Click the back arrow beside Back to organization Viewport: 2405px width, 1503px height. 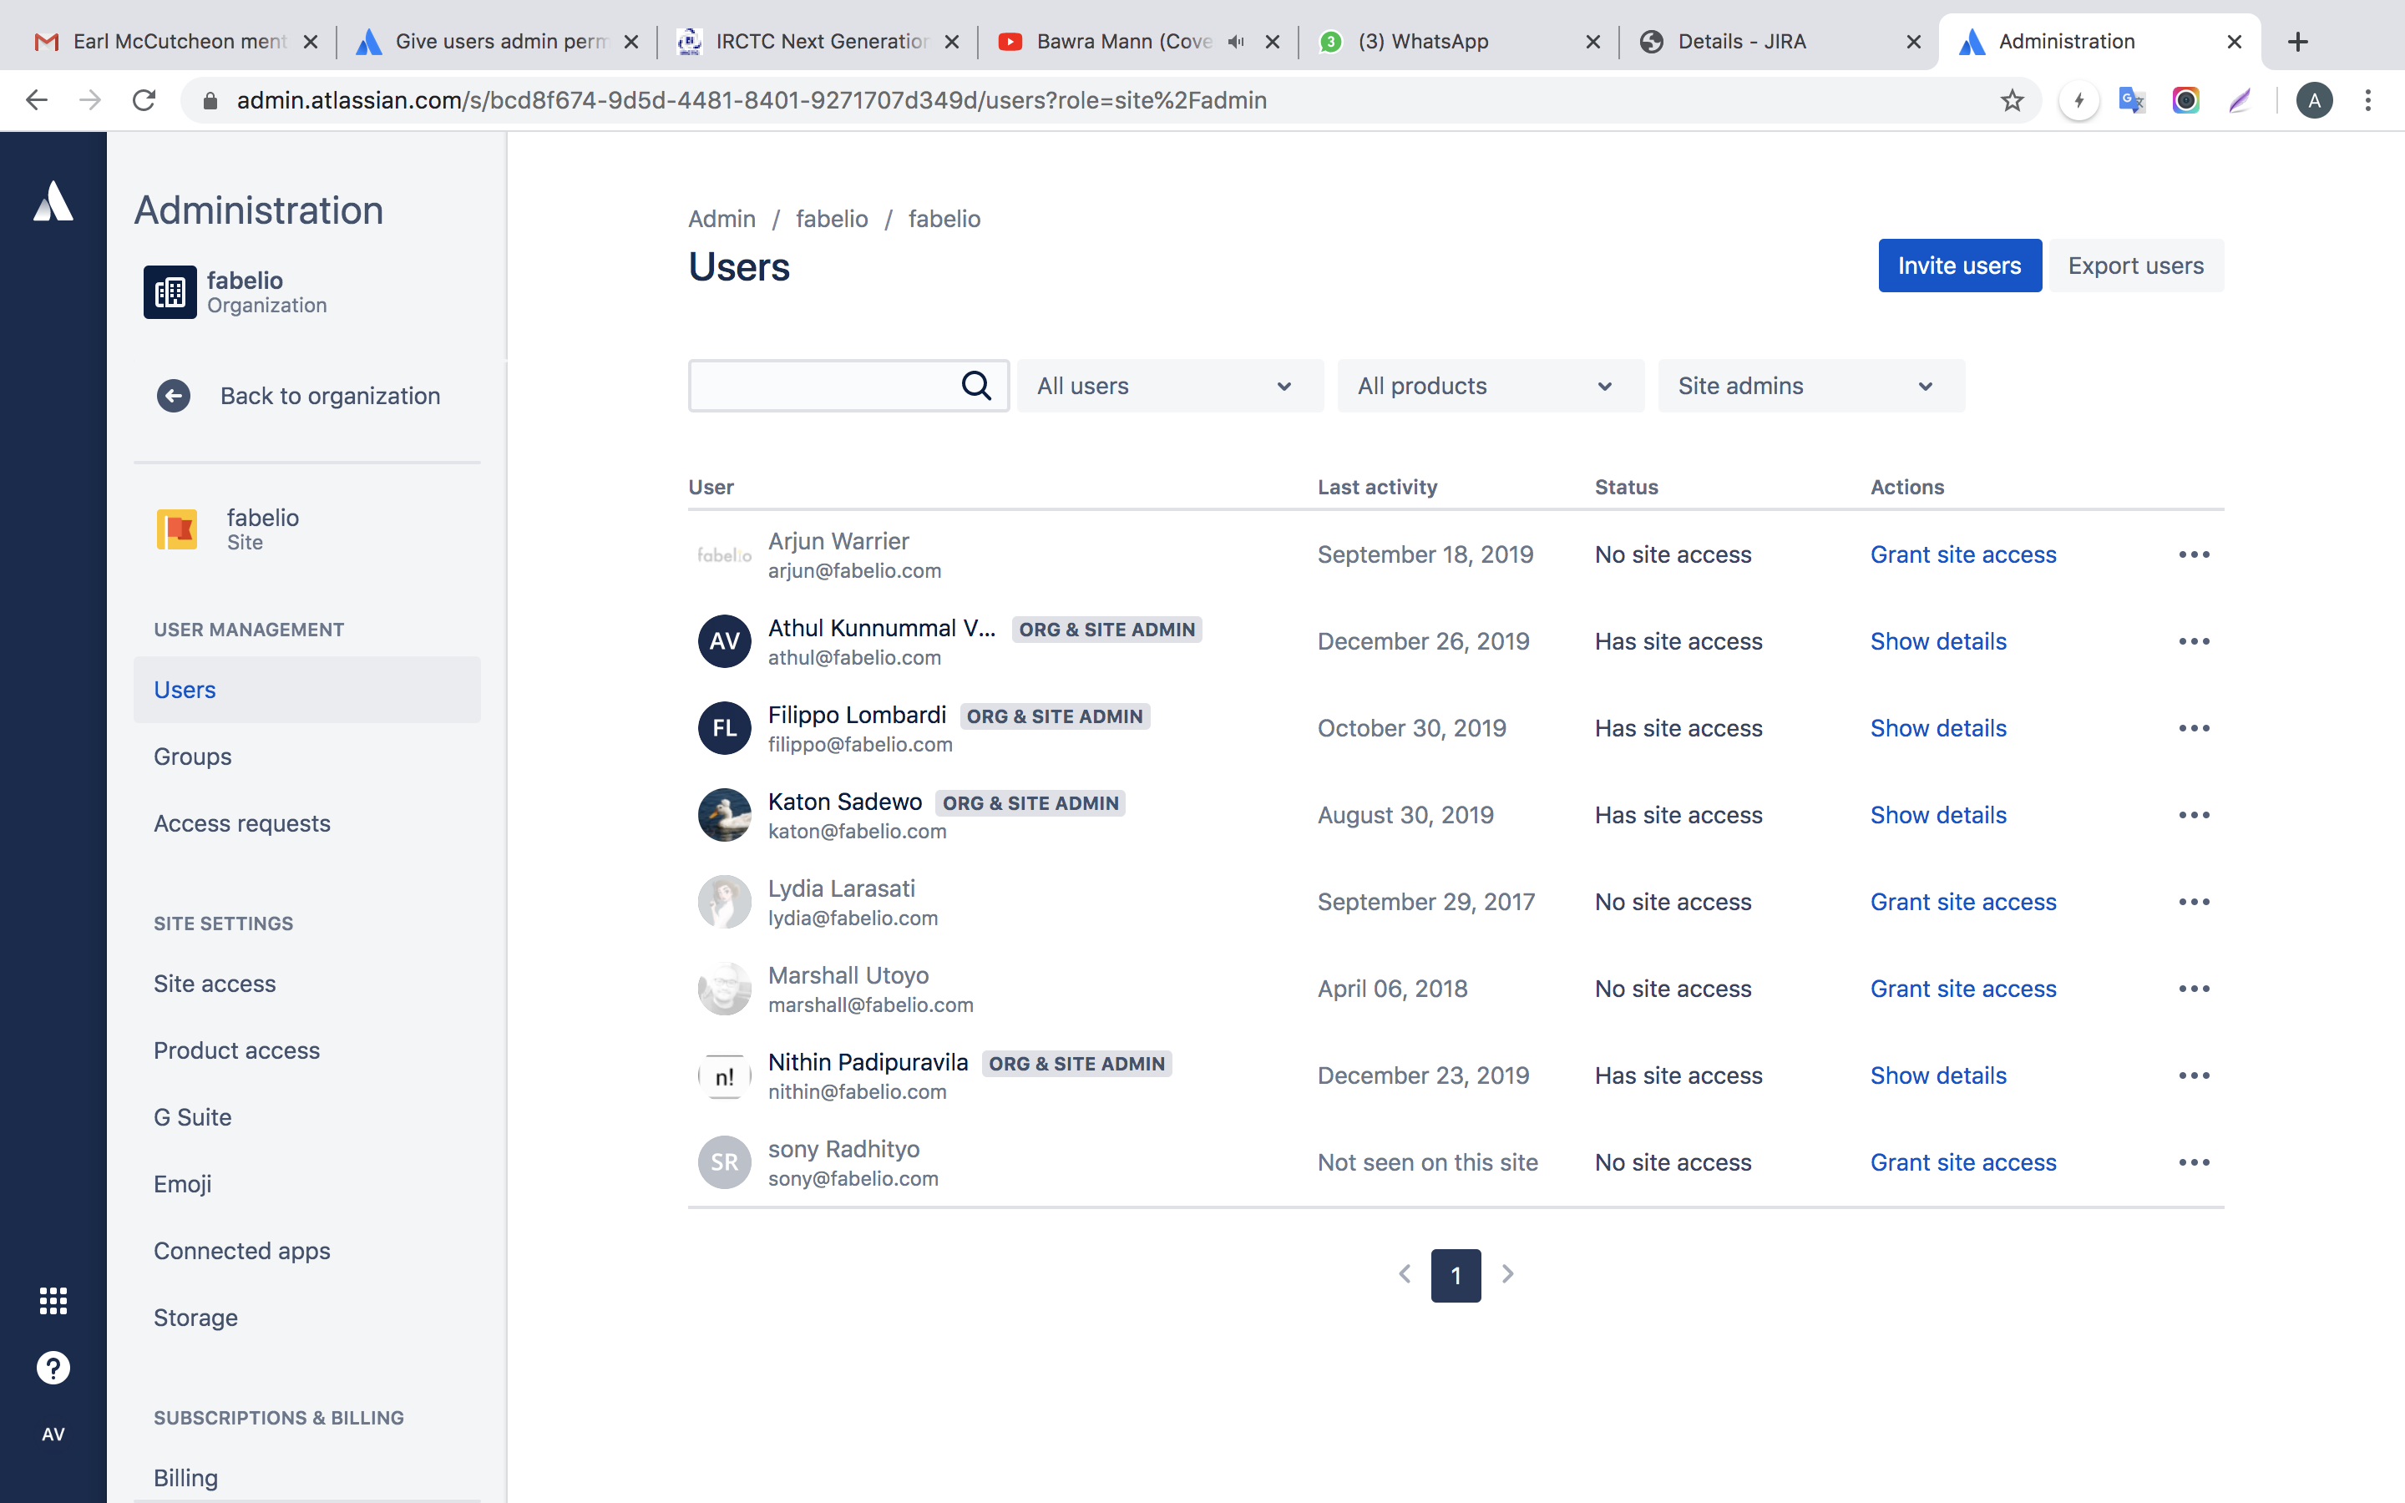[174, 396]
